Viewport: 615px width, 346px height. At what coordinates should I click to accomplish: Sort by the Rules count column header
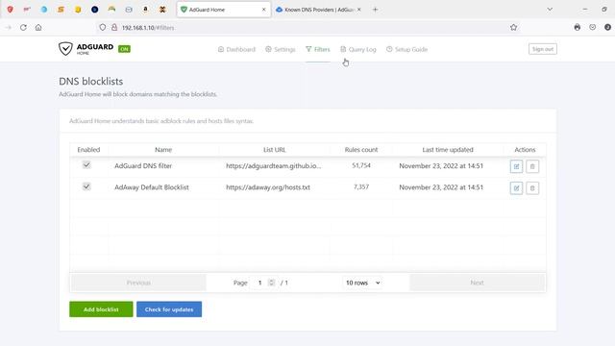tap(361, 150)
